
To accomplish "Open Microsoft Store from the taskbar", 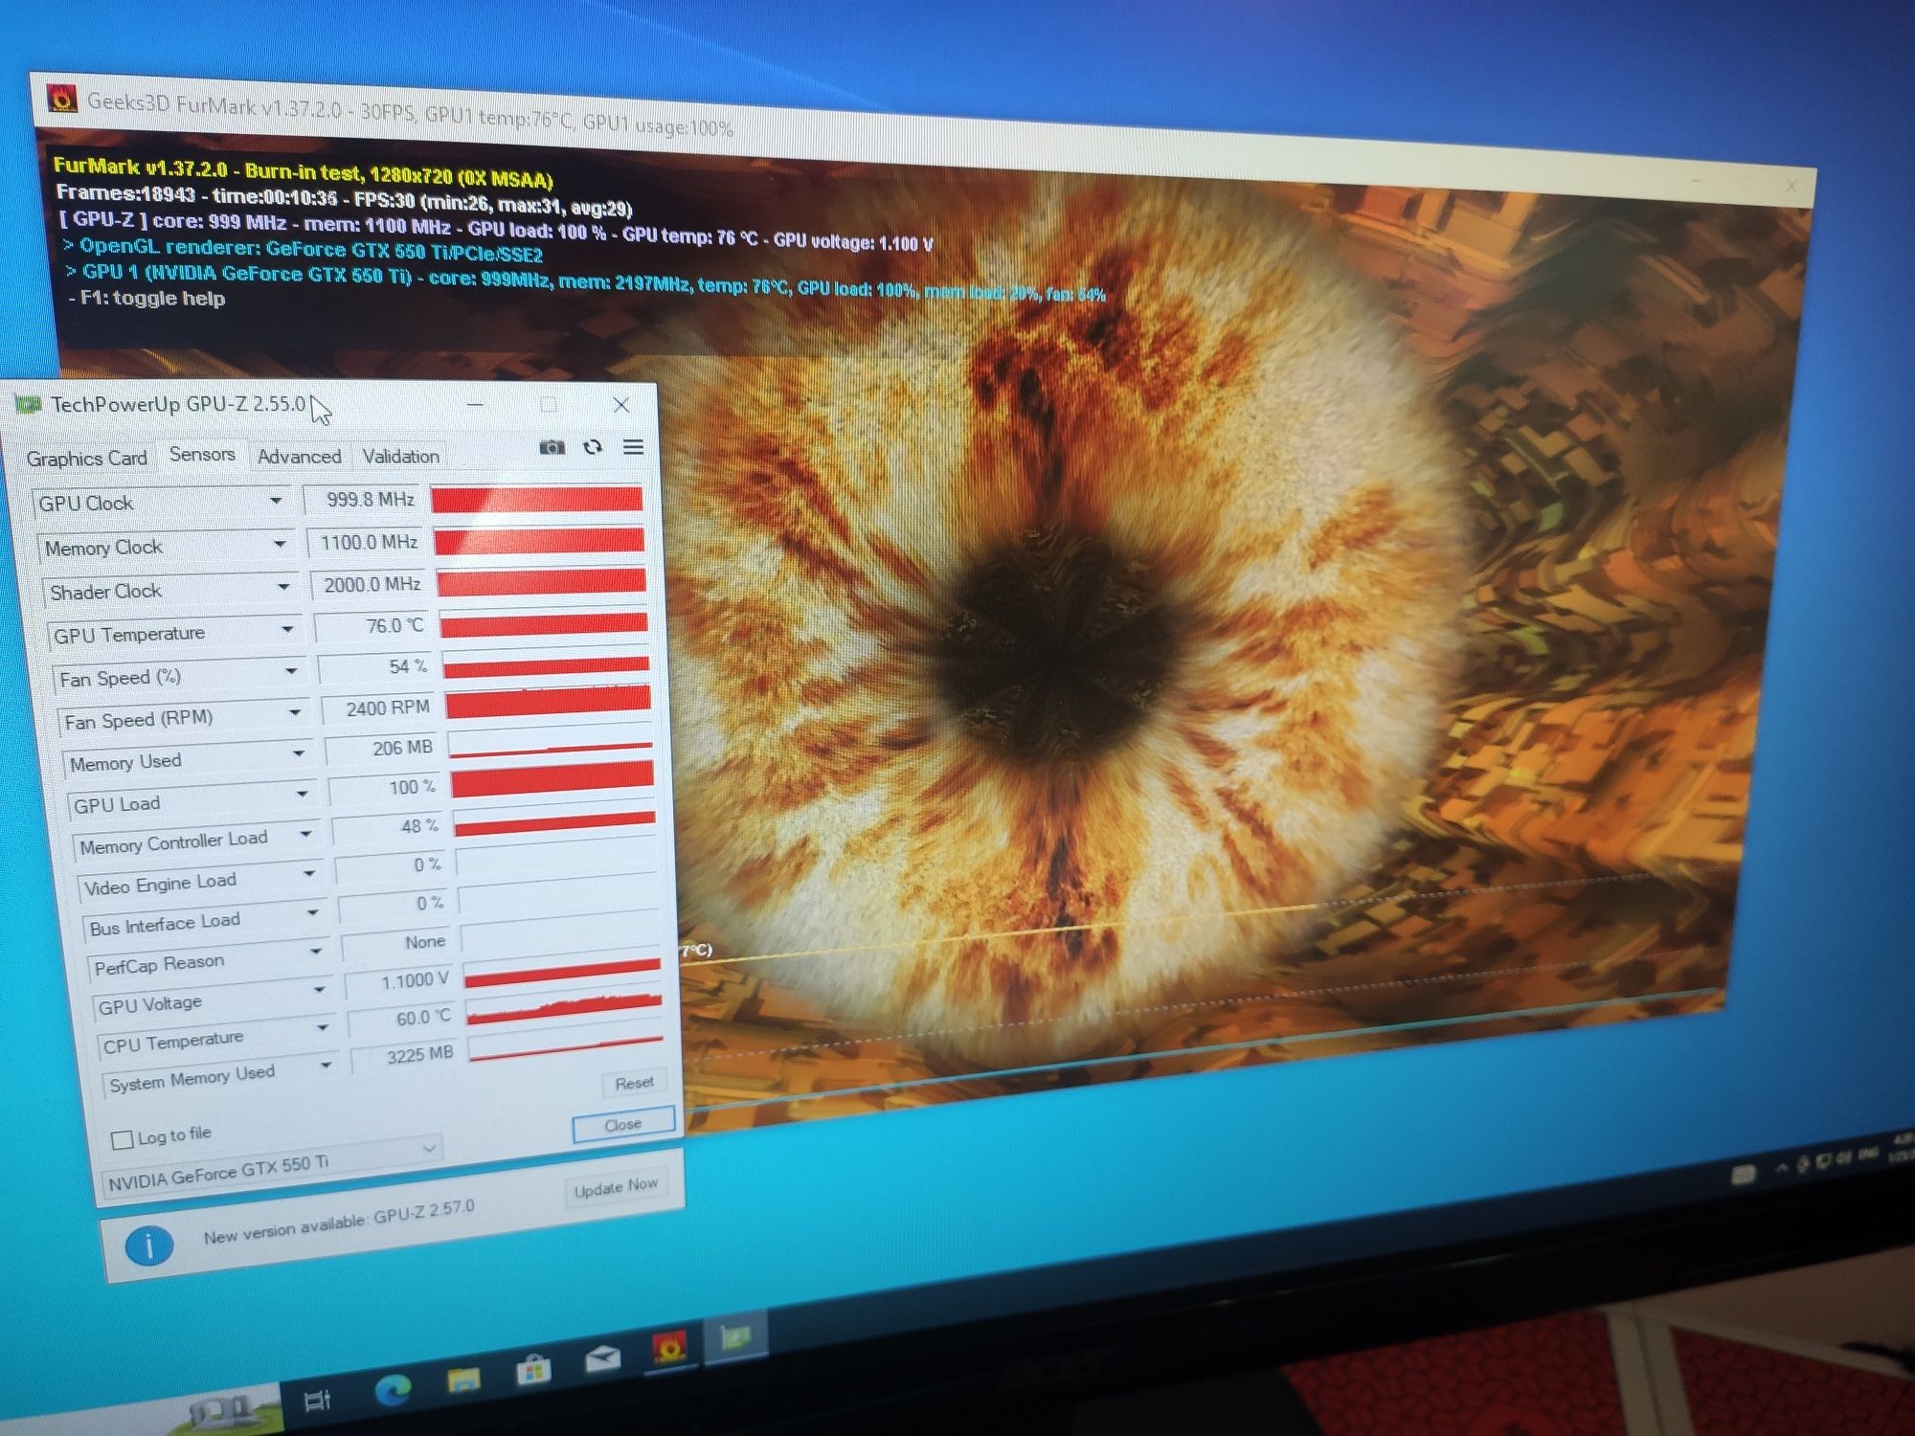I will click(x=533, y=1370).
